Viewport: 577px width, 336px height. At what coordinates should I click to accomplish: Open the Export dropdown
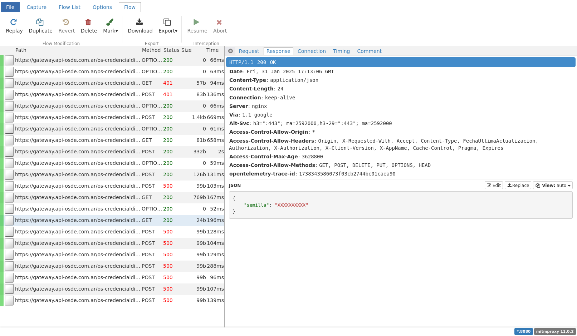coord(168,26)
